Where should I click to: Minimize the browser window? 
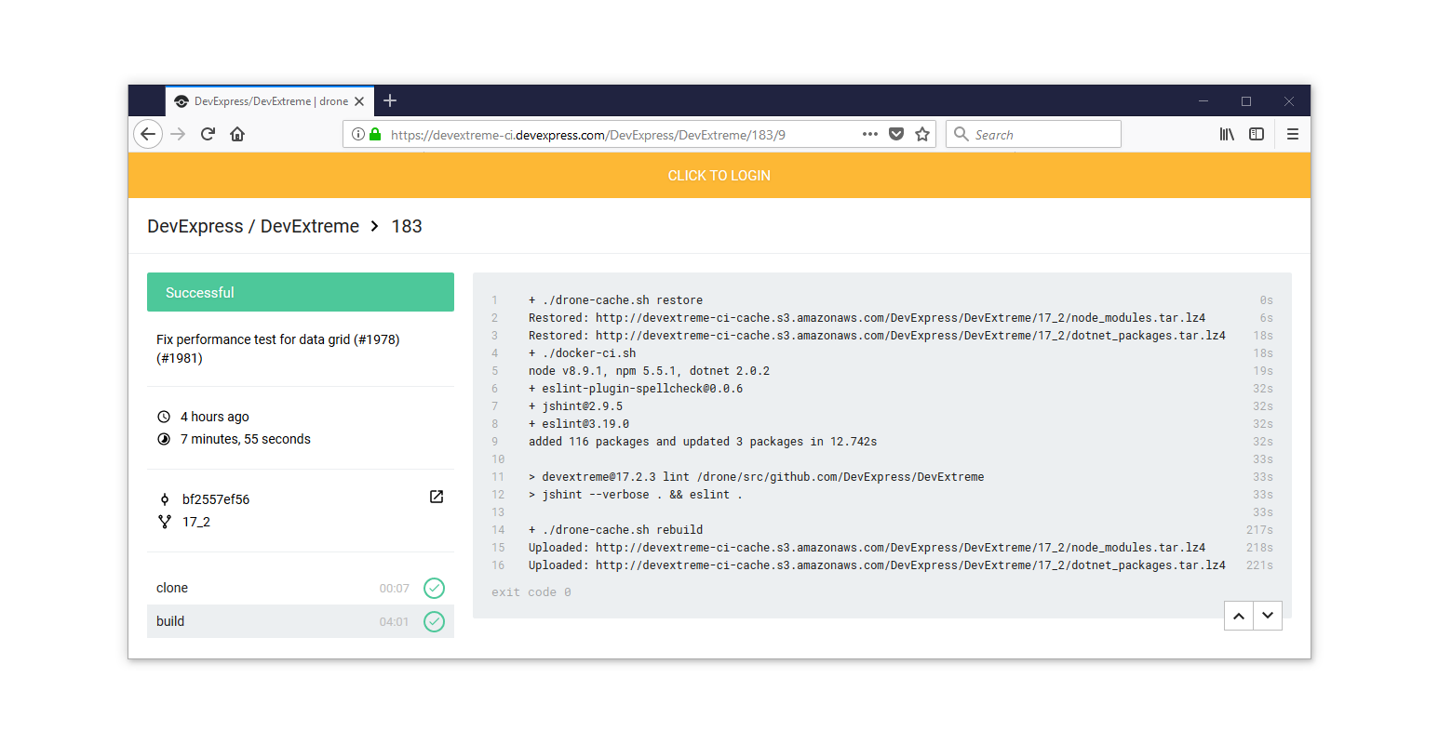[x=1203, y=101]
